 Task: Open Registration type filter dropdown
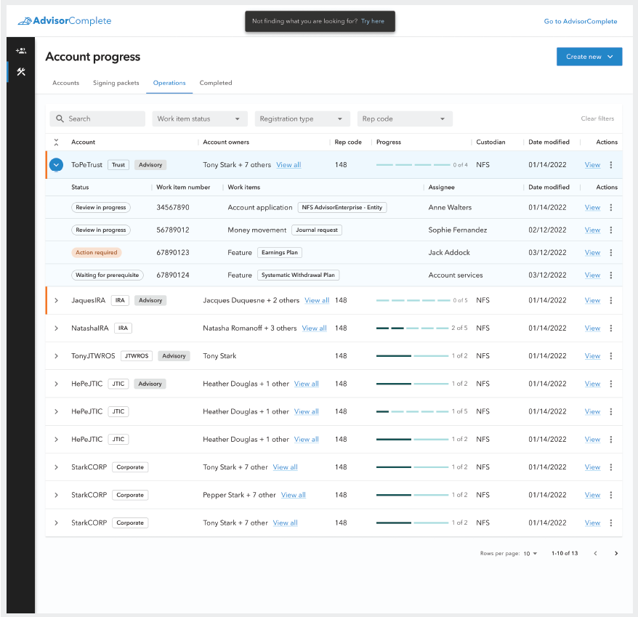click(x=302, y=119)
